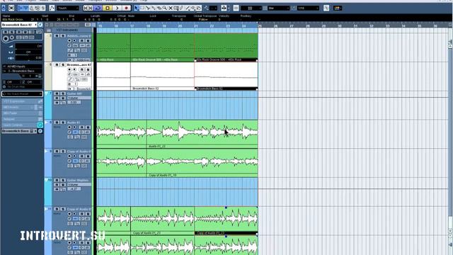Adjust the Inspector volume slider
This screenshot has height=255, width=453.
28,46
